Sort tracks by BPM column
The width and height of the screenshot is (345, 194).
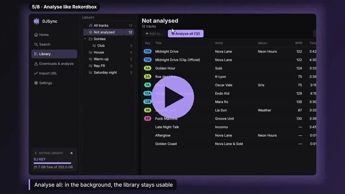point(299,43)
